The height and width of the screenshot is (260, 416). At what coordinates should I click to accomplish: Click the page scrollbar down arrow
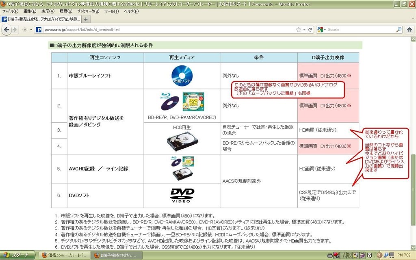click(x=413, y=247)
